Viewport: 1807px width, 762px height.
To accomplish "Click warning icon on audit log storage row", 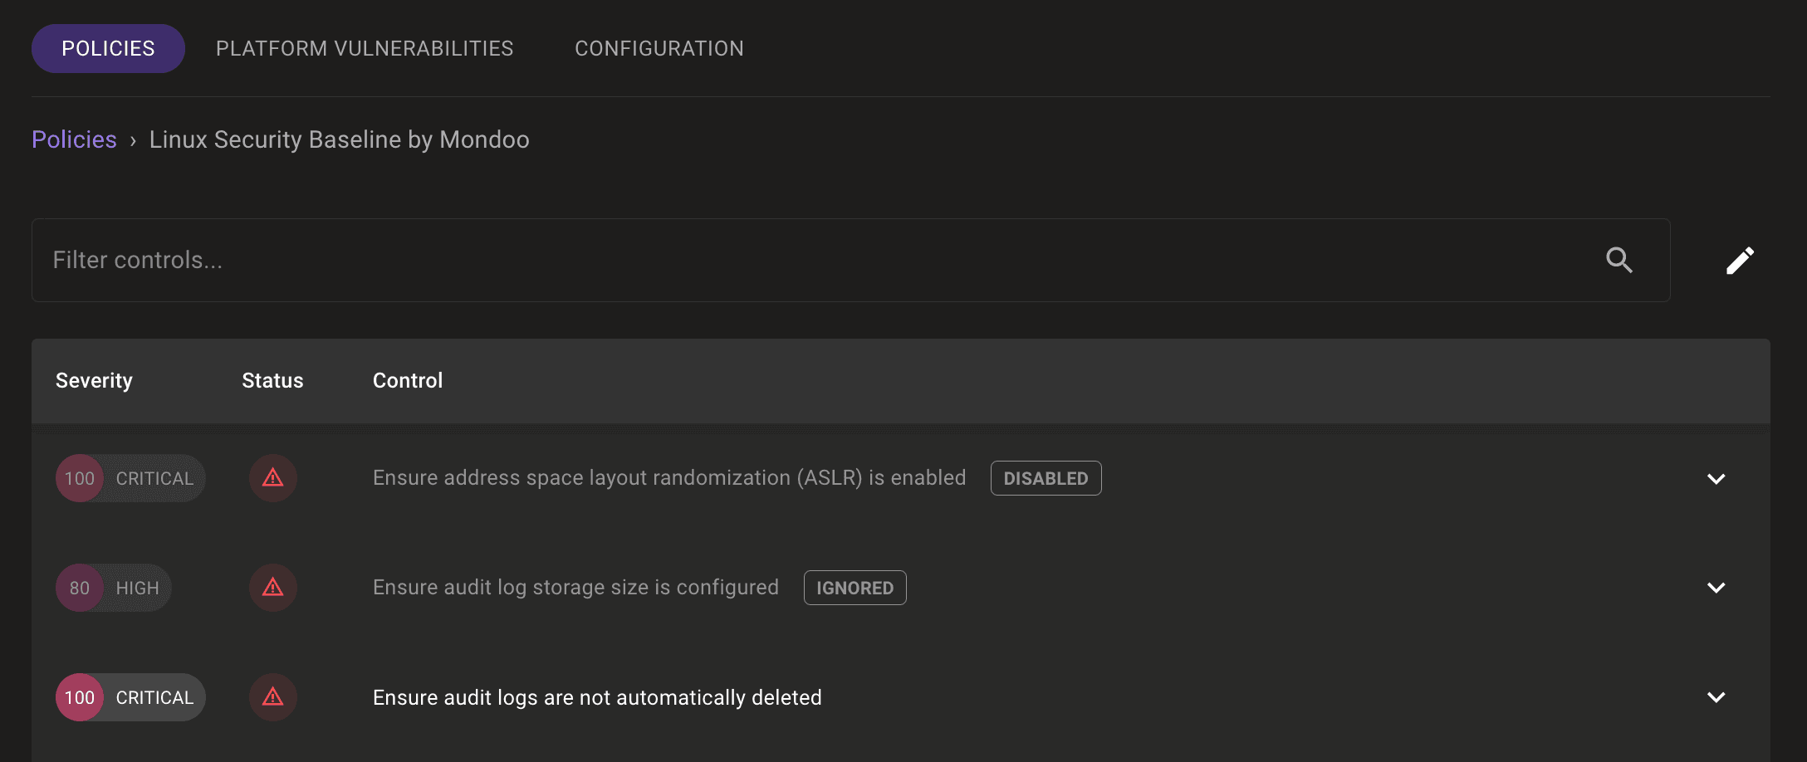I will tap(273, 588).
